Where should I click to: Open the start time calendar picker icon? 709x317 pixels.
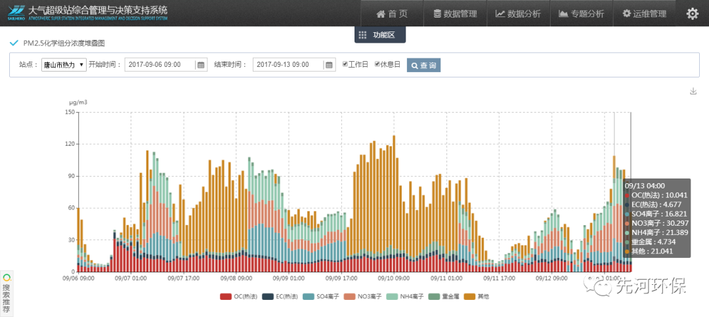[201, 65]
